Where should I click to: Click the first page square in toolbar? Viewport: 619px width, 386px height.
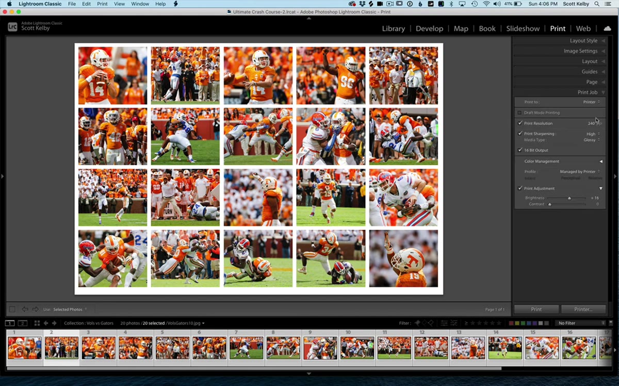coord(12,309)
